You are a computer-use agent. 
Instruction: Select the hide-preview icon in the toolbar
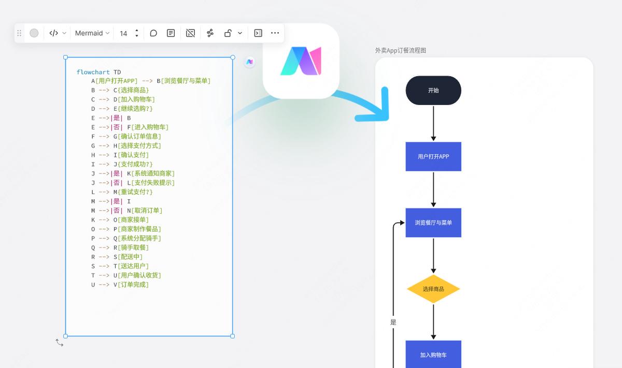click(190, 33)
